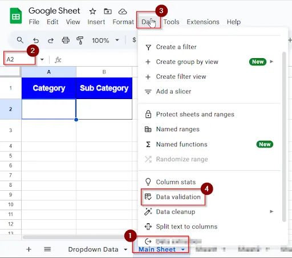Choose Protect sheets and ranges

pyautogui.click(x=209, y=114)
